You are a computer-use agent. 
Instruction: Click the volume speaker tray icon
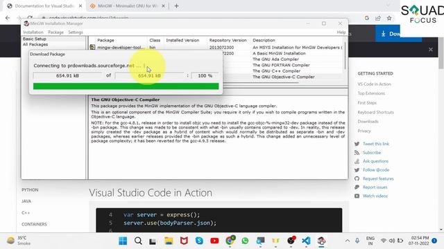coord(392,241)
